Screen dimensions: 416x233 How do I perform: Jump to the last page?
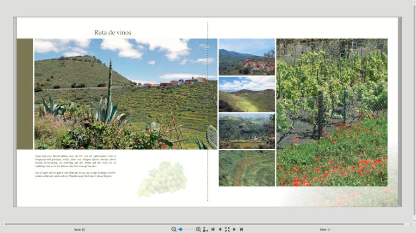point(241,229)
